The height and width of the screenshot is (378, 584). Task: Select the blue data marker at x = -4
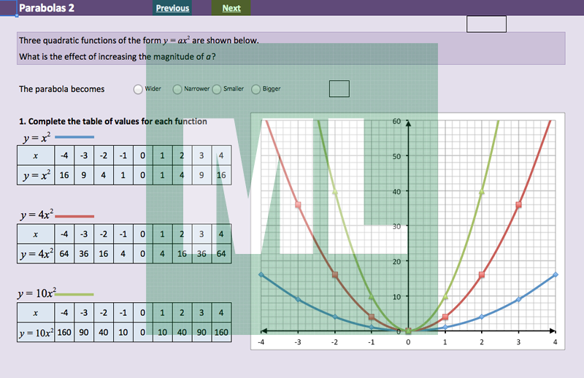pyautogui.click(x=261, y=274)
